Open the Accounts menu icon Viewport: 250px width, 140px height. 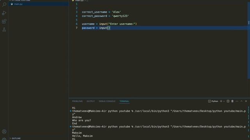pyautogui.click(x=4, y=131)
